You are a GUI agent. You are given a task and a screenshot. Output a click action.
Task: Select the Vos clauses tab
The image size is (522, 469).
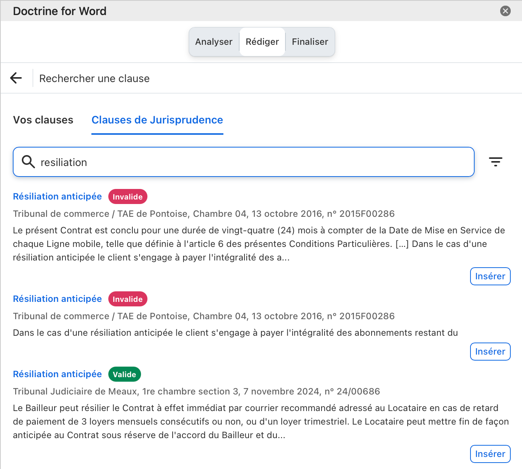[43, 120]
